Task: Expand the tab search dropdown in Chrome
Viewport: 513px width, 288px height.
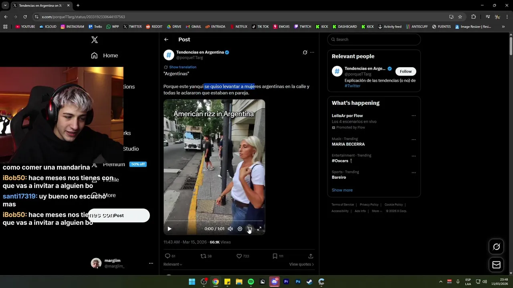Action: coord(5,6)
